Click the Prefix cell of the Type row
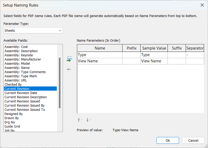Viewport: 208px width, 148px height. click(131, 55)
